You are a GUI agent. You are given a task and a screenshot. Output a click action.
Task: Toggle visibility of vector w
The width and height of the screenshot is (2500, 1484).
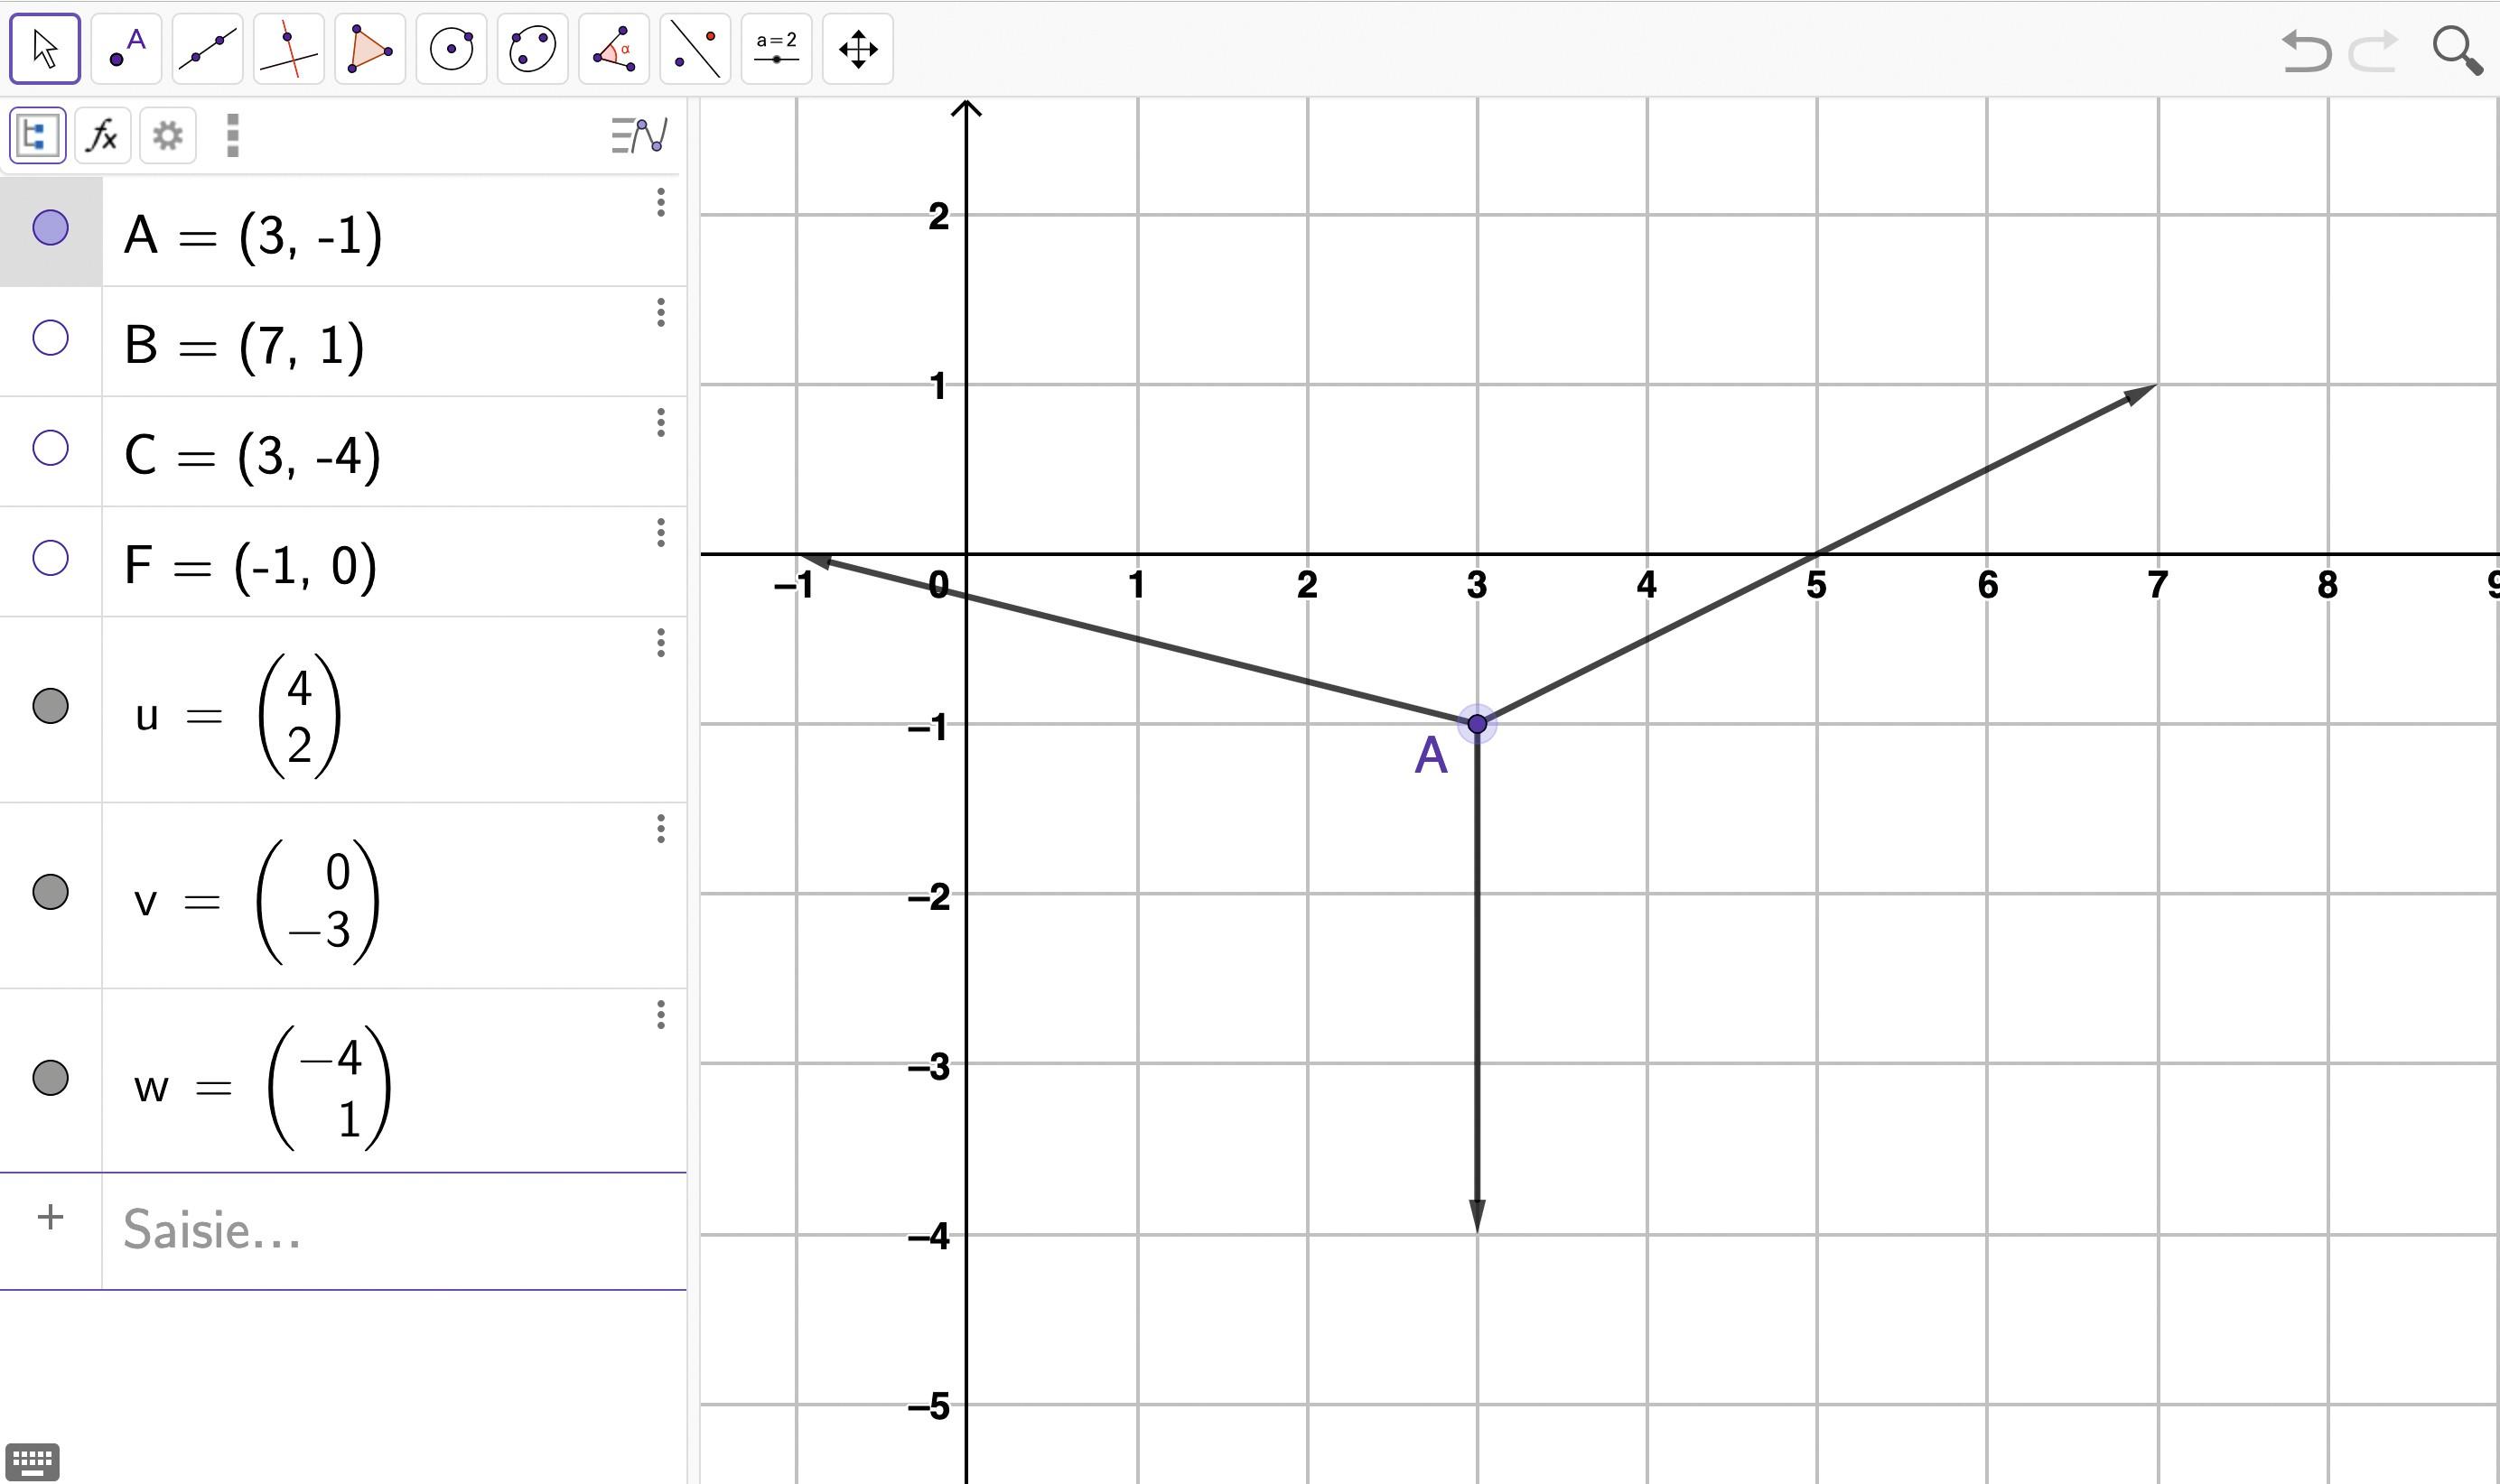click(x=50, y=1078)
